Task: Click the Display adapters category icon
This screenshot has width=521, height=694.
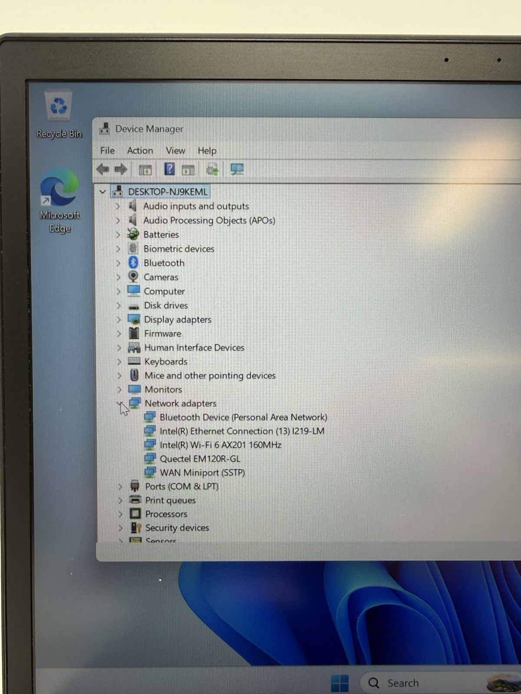Action: tap(134, 319)
